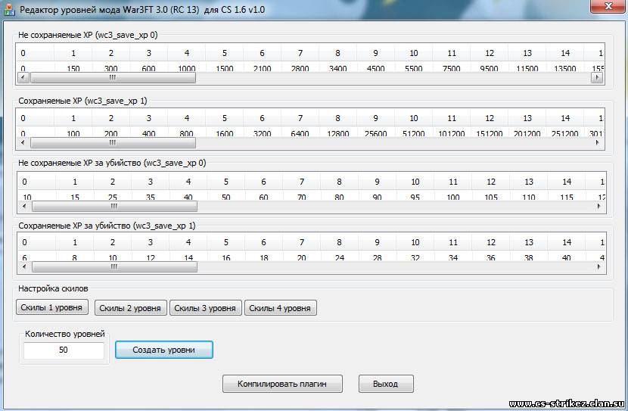This screenshot has height=411, width=628.
Task: Select the 7500 cell in unsaved XP table
Action: 451,68
